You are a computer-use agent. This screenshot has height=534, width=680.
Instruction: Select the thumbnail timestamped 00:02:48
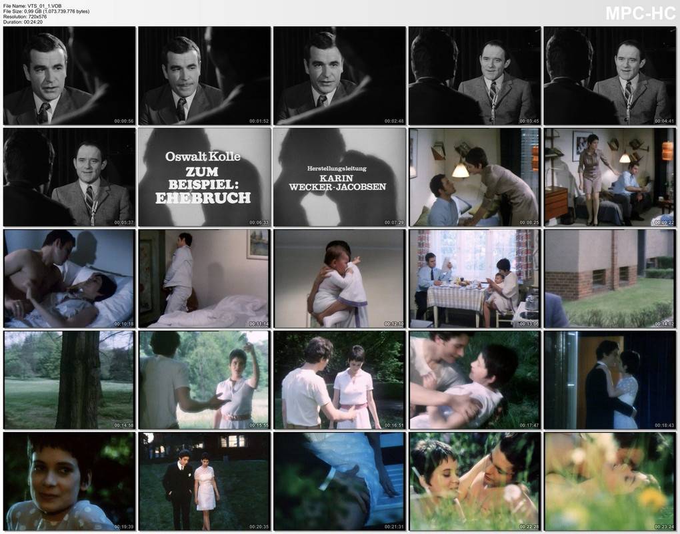tap(339, 76)
